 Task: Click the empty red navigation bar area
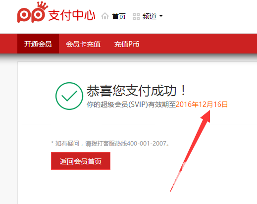point(198,44)
